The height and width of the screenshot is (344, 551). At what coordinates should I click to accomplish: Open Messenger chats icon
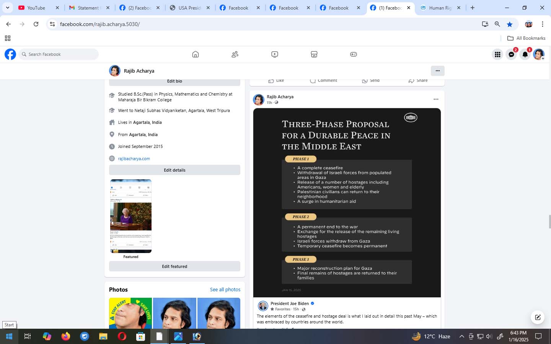(511, 54)
